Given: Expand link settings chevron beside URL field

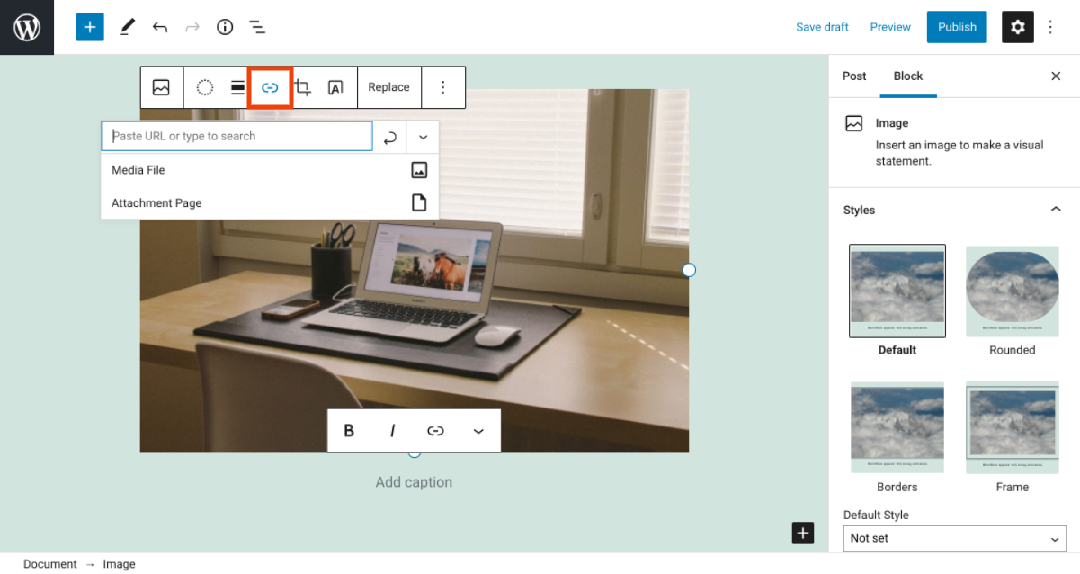Looking at the screenshot, I should [x=423, y=137].
